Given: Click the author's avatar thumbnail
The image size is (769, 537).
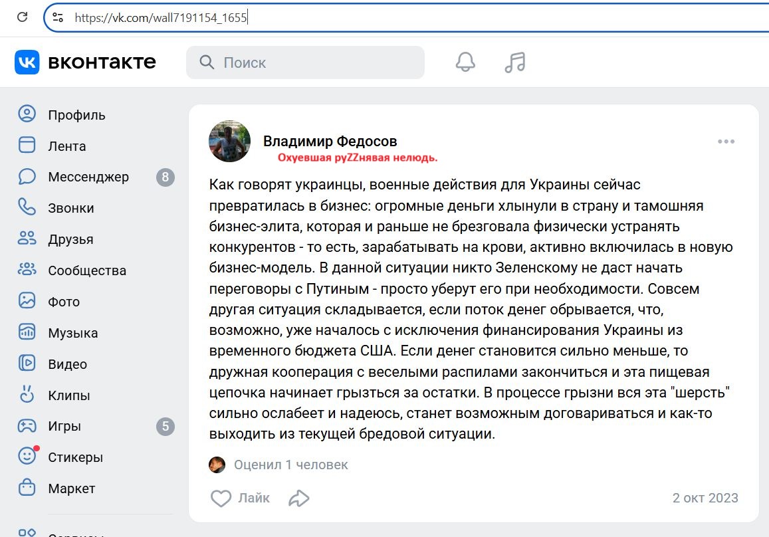Looking at the screenshot, I should point(230,142).
